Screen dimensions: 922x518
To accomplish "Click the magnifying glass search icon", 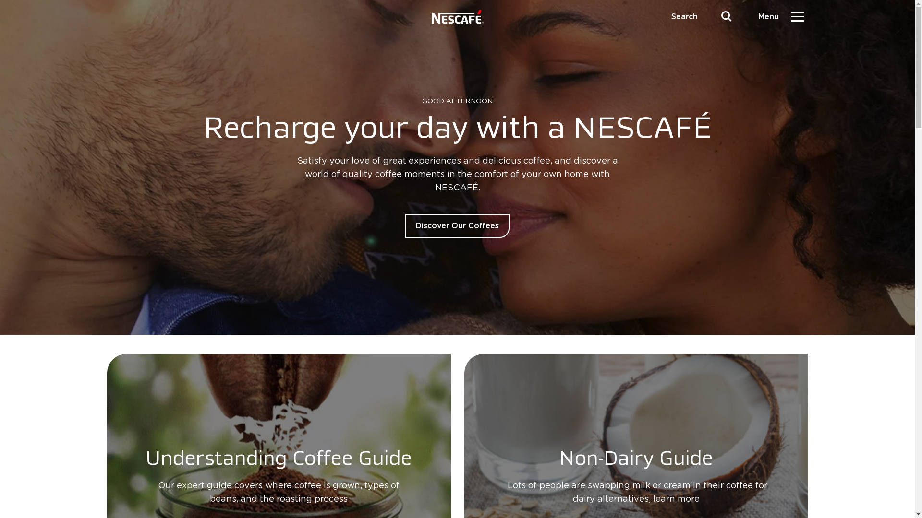I will pos(726,16).
